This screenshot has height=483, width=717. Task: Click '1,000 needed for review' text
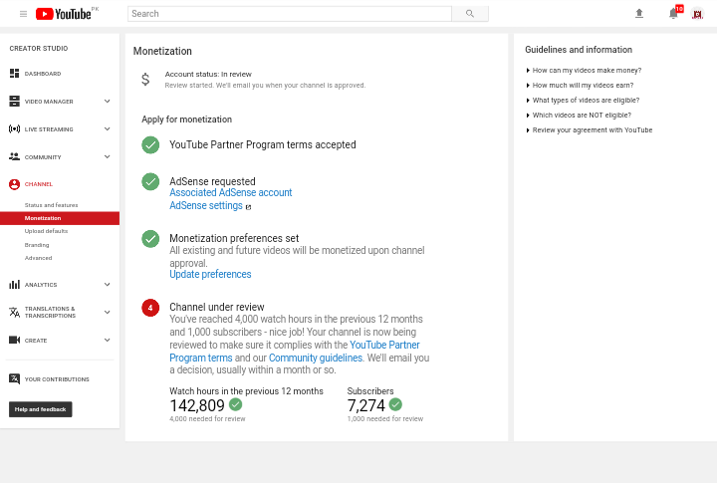[385, 419]
